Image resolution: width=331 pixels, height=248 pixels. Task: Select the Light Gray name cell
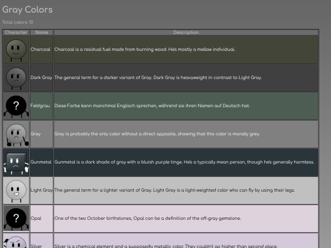pos(42,190)
